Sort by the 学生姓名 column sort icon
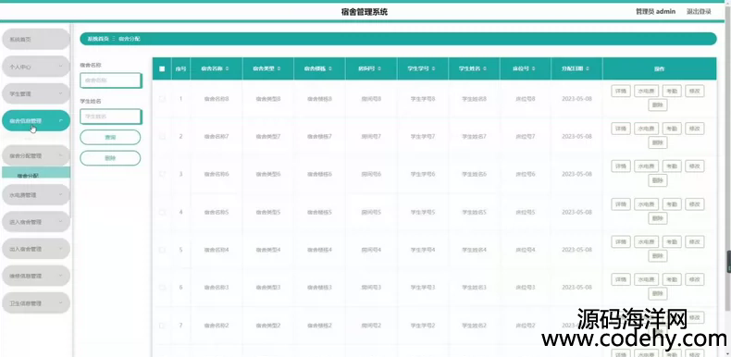 [485, 68]
